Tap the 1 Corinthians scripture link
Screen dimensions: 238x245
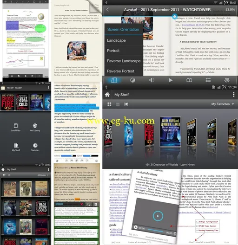click(x=193, y=25)
